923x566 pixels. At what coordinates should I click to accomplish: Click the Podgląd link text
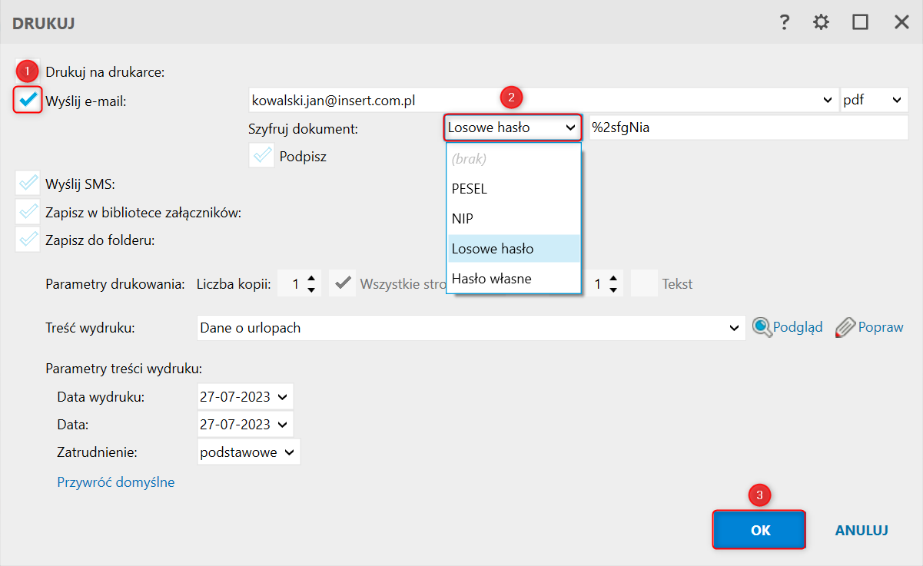(798, 327)
